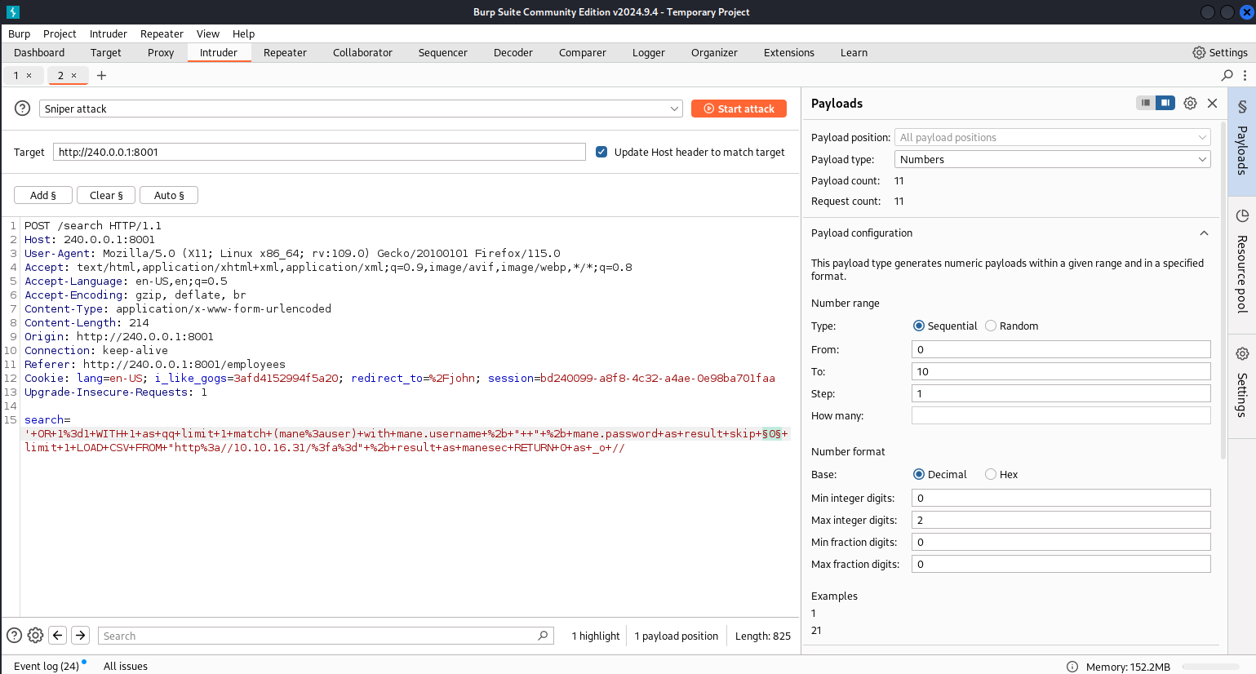This screenshot has height=674, width=1256.
Task: Select Random number range type
Action: (x=991, y=326)
